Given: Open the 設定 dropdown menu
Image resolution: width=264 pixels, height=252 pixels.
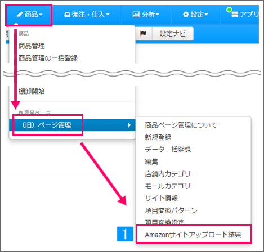Looking at the screenshot, I should click(x=195, y=15).
